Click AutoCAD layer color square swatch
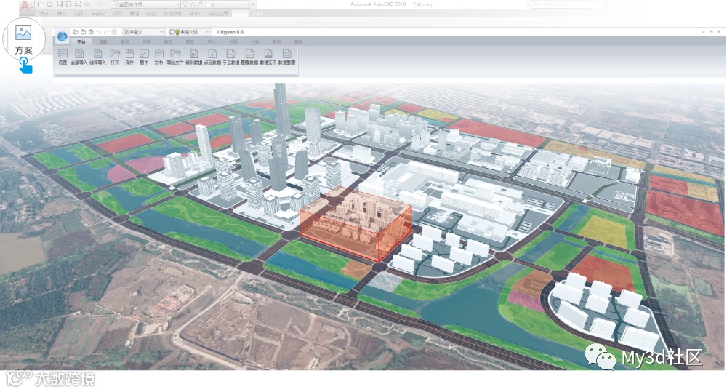 (x=207, y=4)
